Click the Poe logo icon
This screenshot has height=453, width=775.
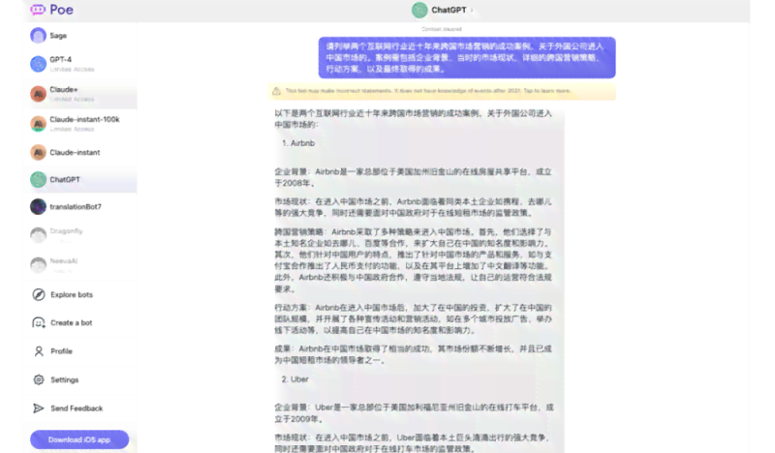(38, 10)
